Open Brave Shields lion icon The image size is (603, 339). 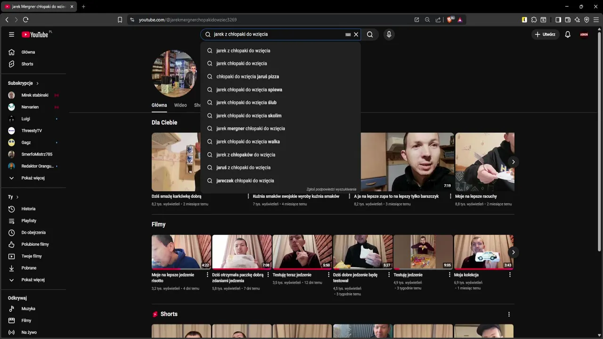(450, 20)
